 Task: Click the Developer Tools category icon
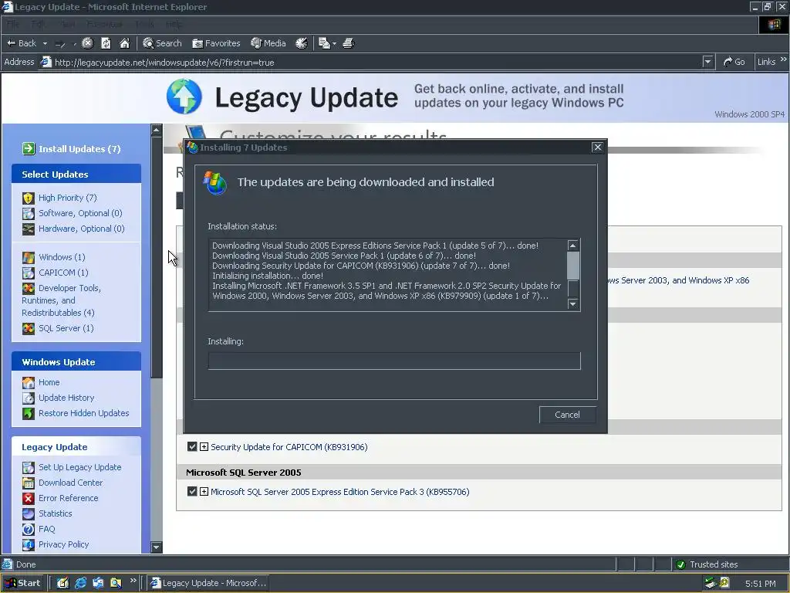click(x=29, y=289)
